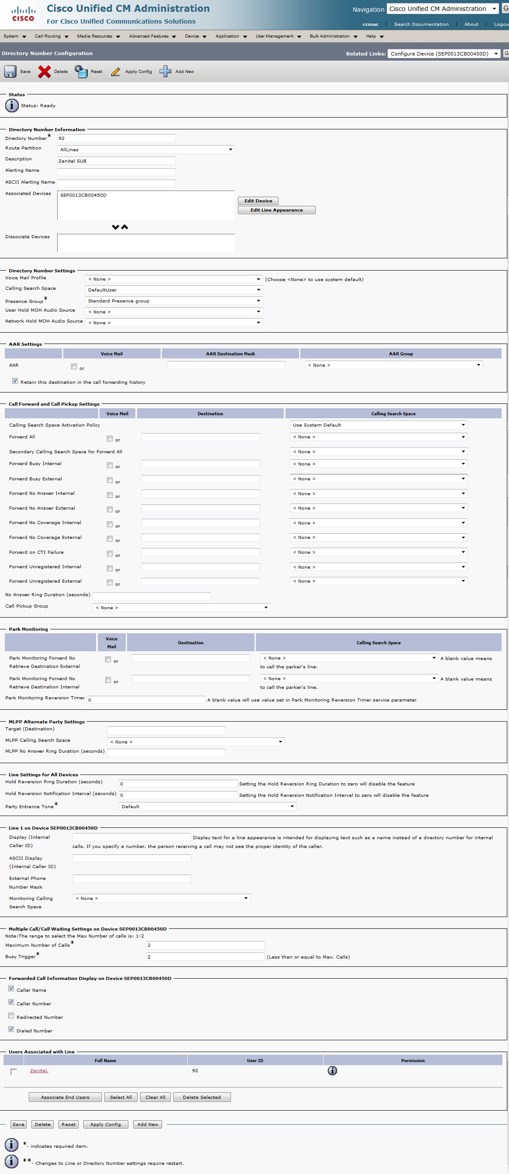Image resolution: width=509 pixels, height=1174 pixels.
Task: Click into the Alerting Name text field
Action: [116, 172]
